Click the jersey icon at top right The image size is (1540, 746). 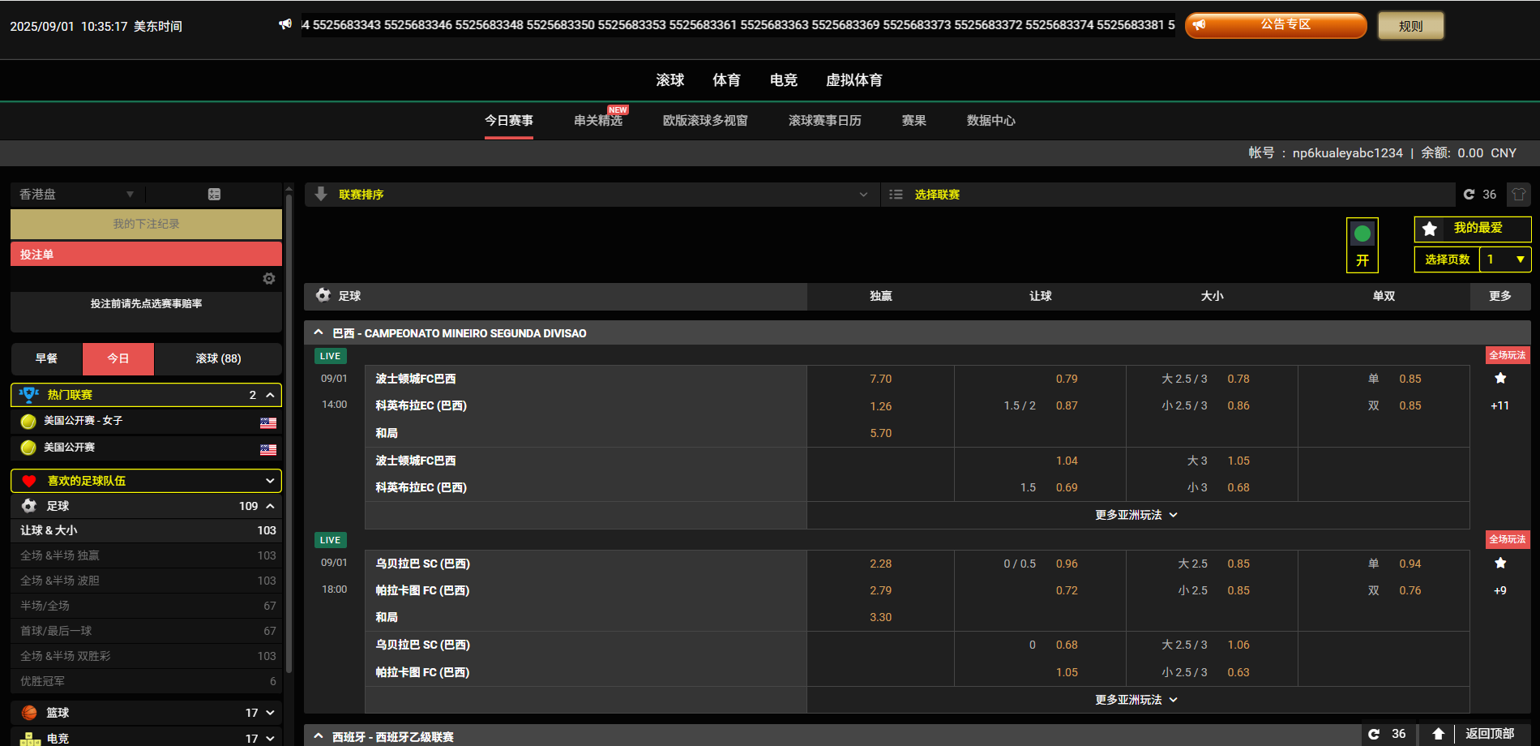(1518, 195)
